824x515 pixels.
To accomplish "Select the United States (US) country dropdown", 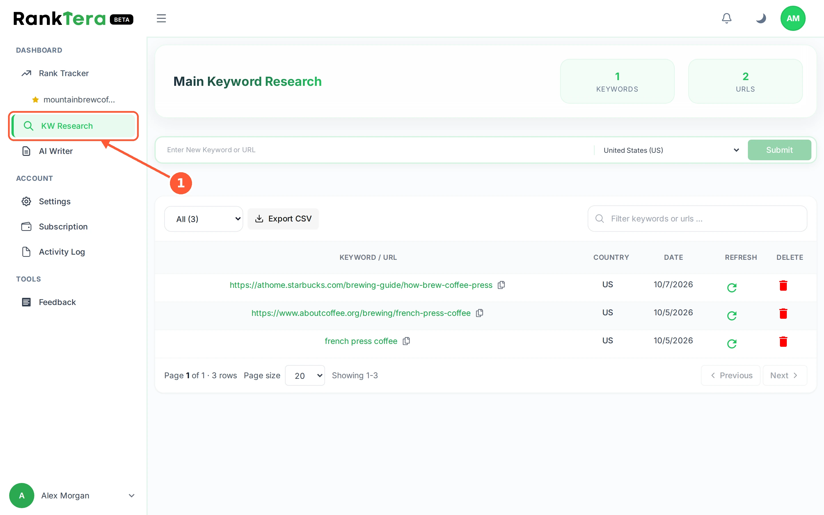I will tap(671, 150).
